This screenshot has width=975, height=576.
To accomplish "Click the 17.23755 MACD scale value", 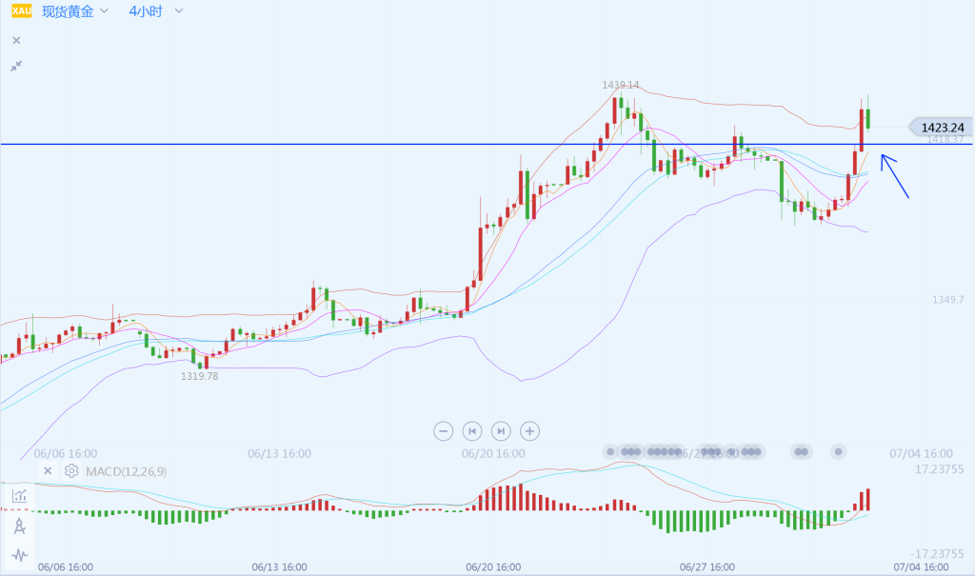I will 939,469.
